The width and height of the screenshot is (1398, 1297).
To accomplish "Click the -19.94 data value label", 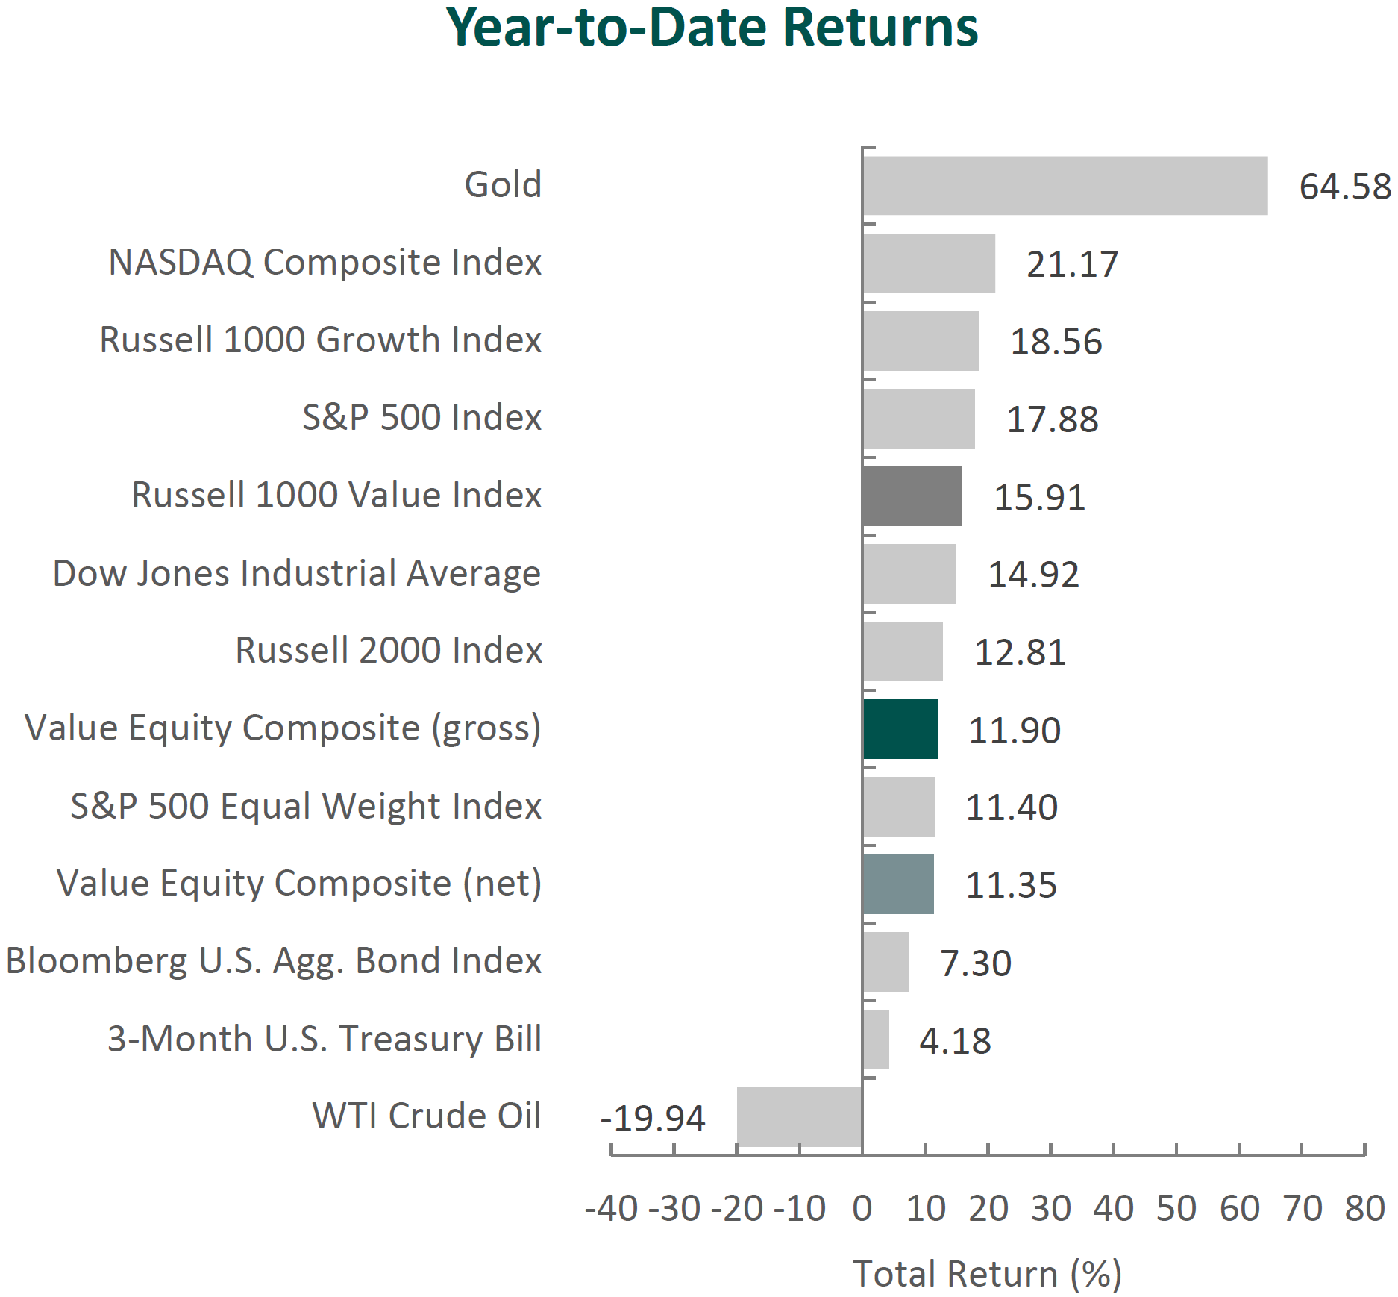I will tap(653, 1119).
